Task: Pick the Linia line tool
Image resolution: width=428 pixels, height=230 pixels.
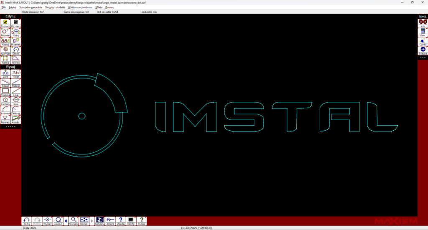Action: point(16,92)
